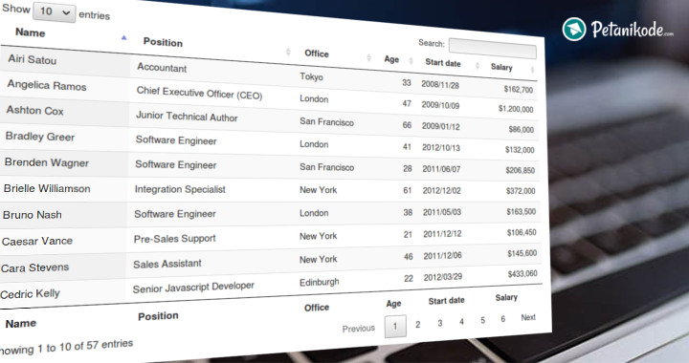
Task: Click the 2011/12/12 start date cell
Action: pyautogui.click(x=442, y=234)
